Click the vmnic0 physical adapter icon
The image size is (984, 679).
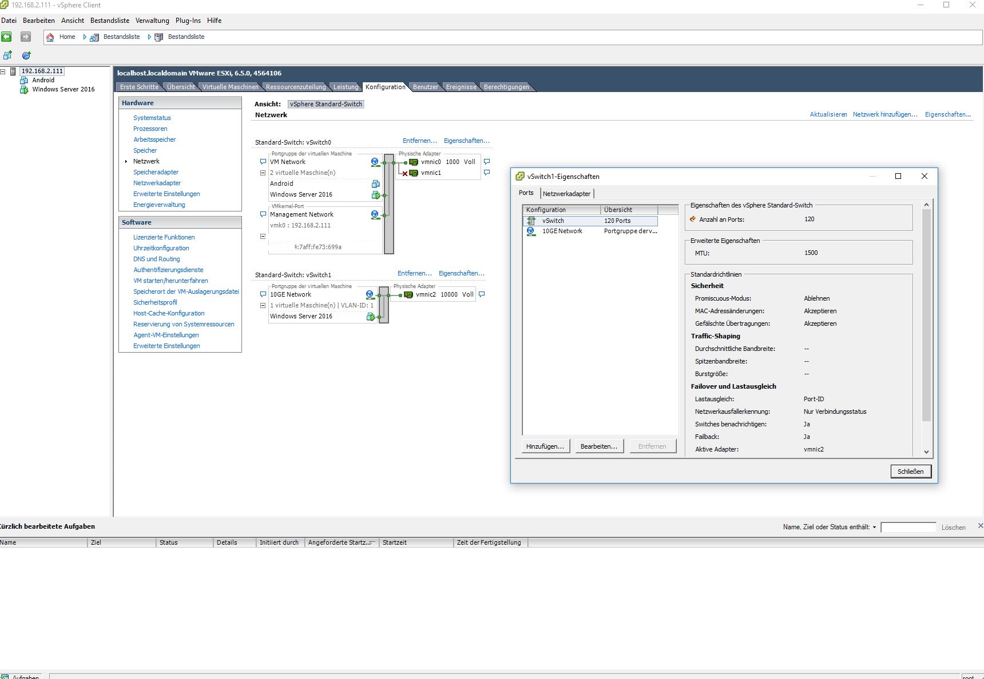(x=413, y=162)
